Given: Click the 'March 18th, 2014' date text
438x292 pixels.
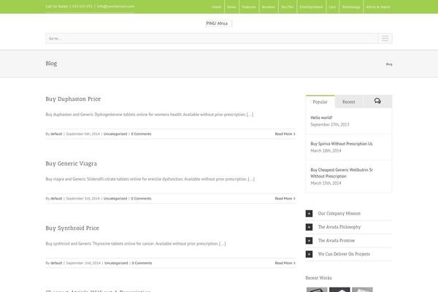Looking at the screenshot, I should 326,150.
